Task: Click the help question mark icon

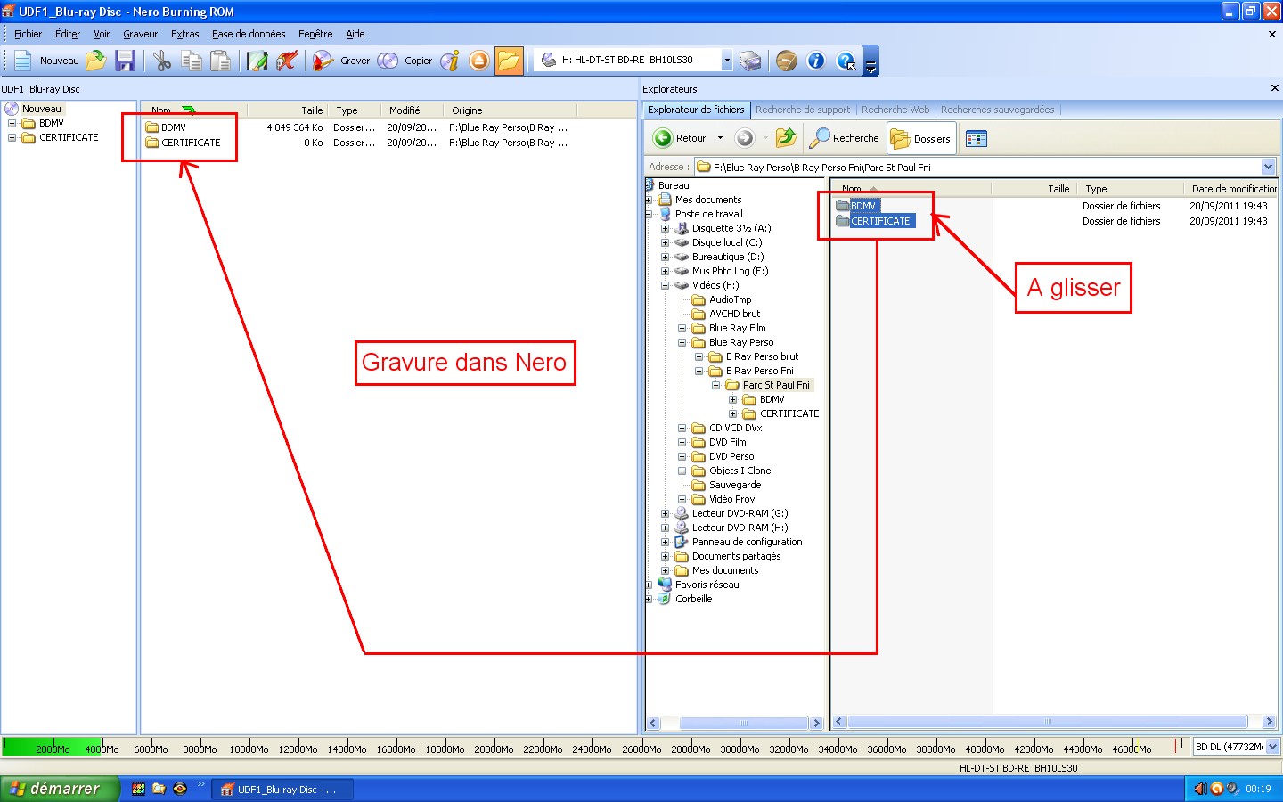Action: pos(846,61)
